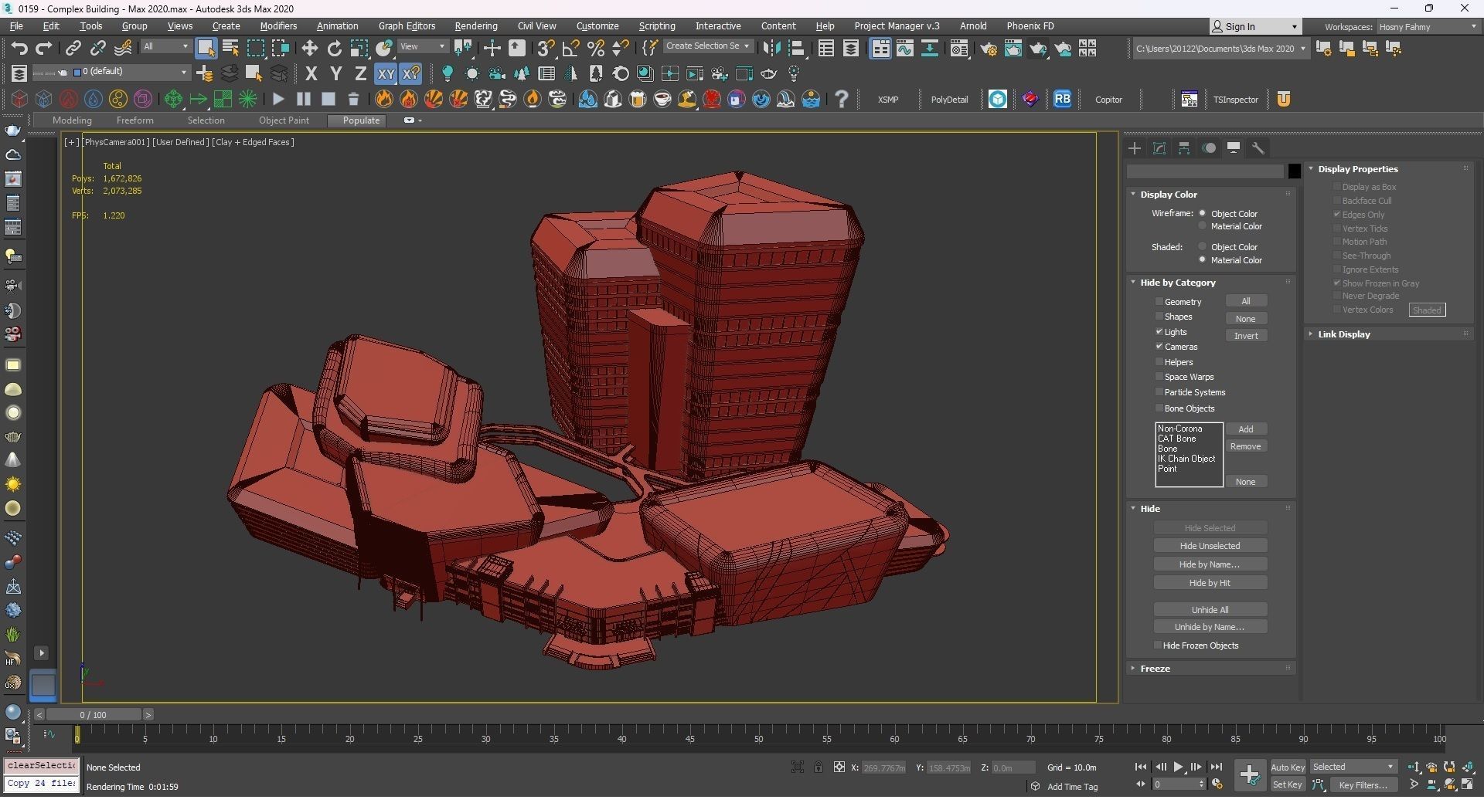Viewport: 1484px width, 803px height.
Task: Enable the Particle Systems checkbox
Action: click(x=1159, y=391)
